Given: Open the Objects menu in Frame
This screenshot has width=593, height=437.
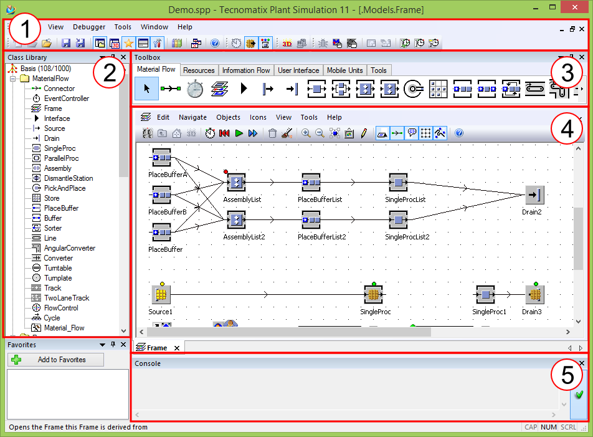Looking at the screenshot, I should coord(228,117).
